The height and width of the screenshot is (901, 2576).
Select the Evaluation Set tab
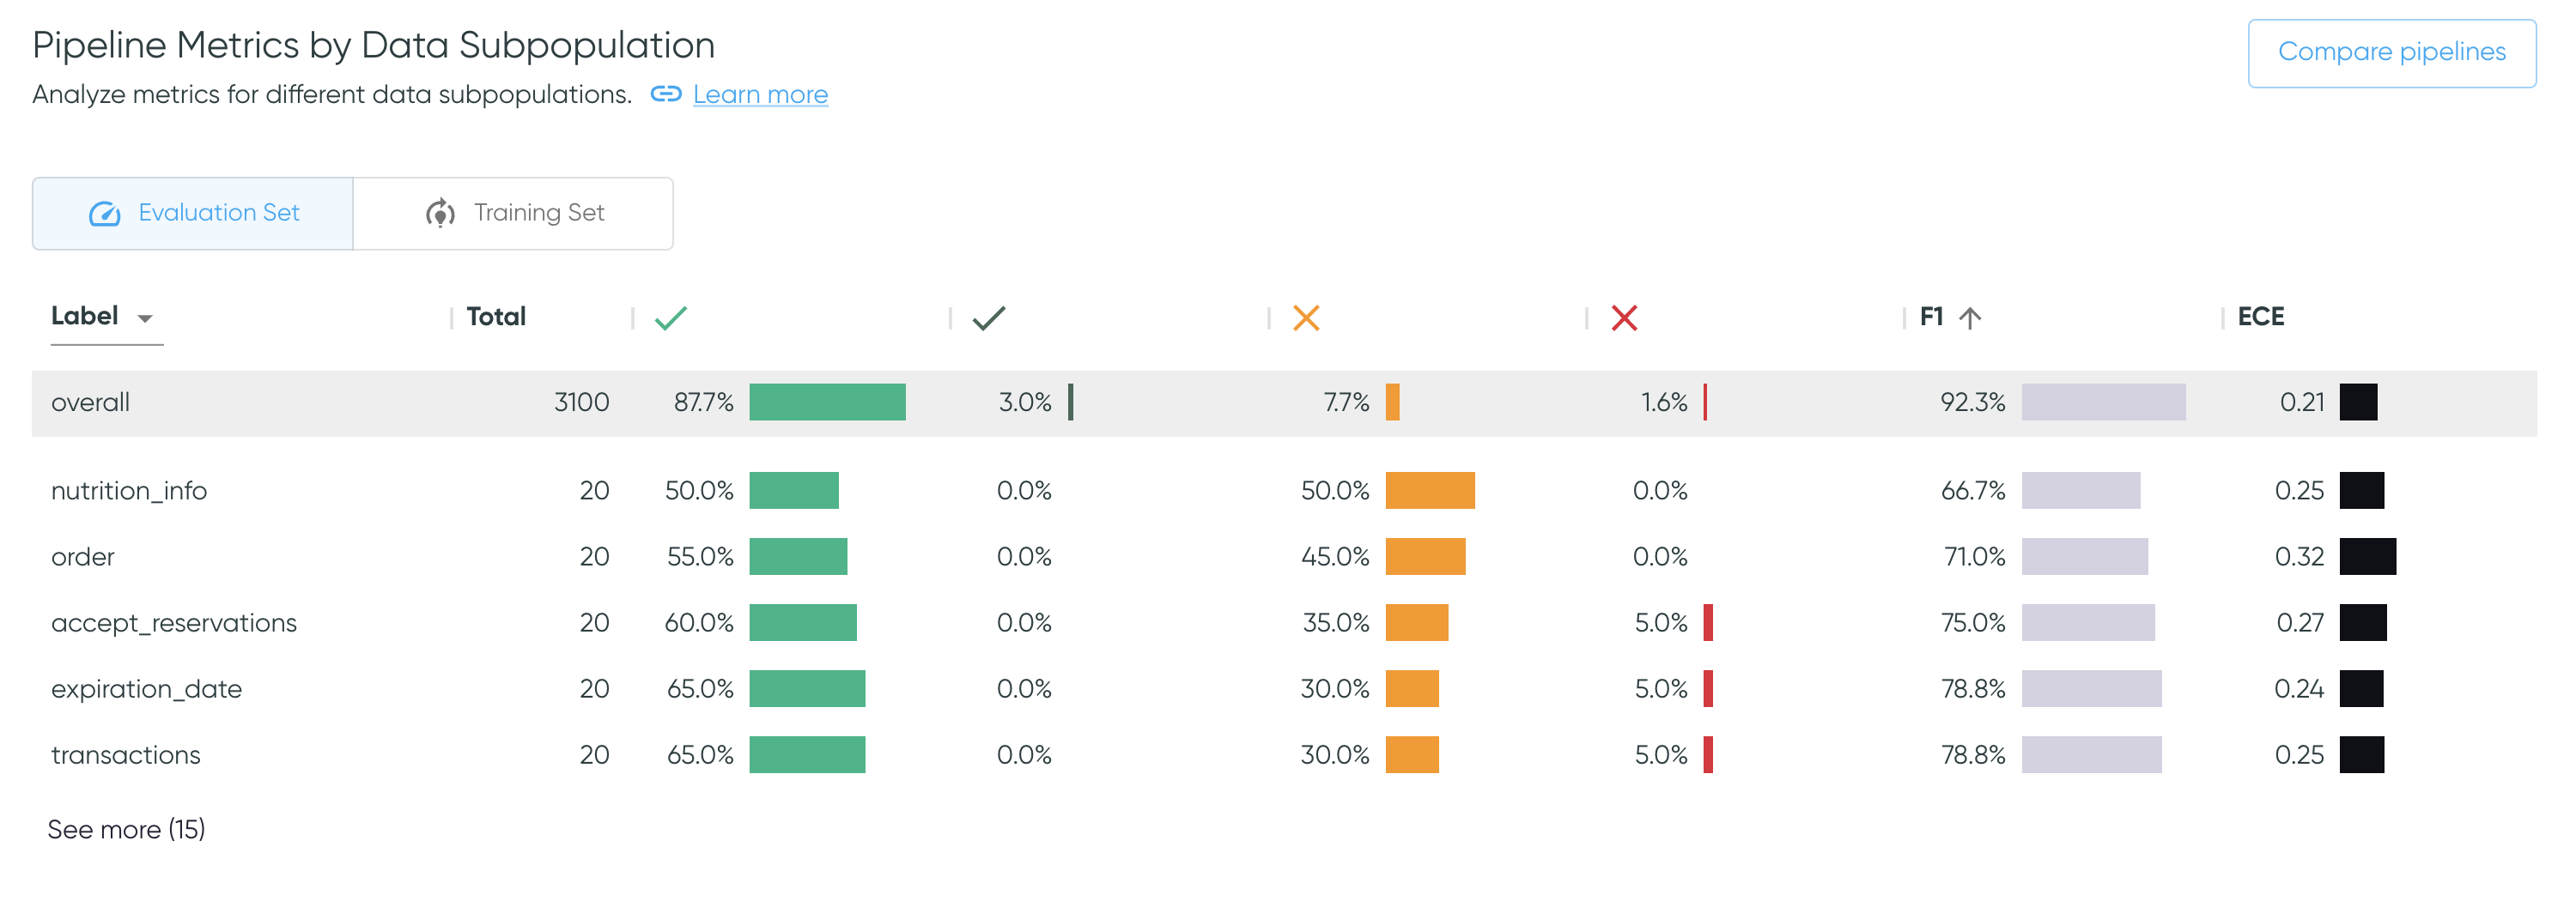click(193, 214)
